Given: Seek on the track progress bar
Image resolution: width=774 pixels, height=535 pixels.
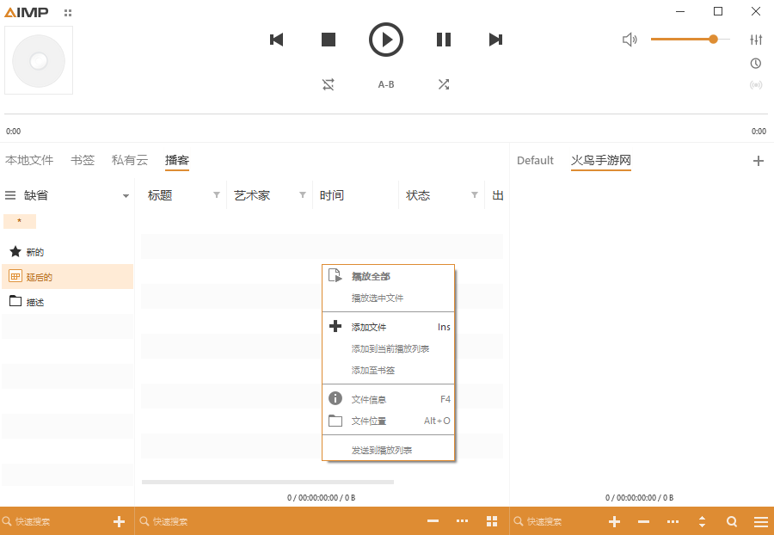Looking at the screenshot, I should tap(386, 114).
